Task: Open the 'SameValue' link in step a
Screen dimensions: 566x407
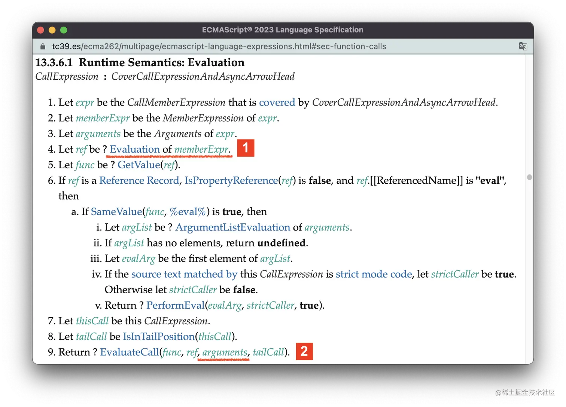Action: click(x=116, y=212)
